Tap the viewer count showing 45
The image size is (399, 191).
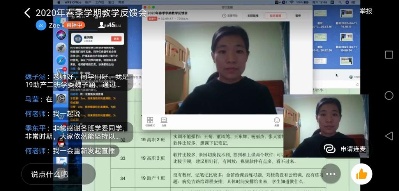[x=108, y=25]
